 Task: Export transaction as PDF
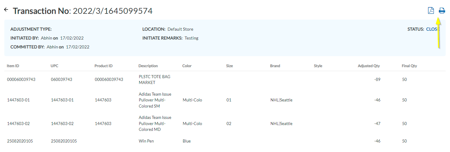431,11
